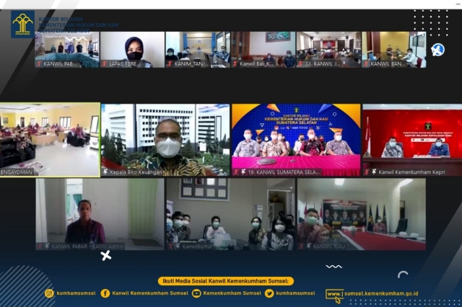The height and width of the screenshot is (307, 462).
Task: Select the Kepala Biro Keuangan video tile
Action: 165,139
